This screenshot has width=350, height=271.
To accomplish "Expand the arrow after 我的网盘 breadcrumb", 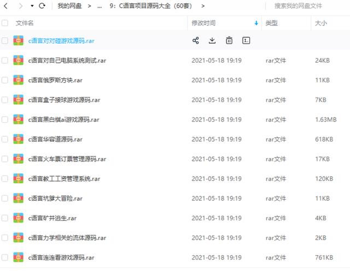I will click(89, 6).
